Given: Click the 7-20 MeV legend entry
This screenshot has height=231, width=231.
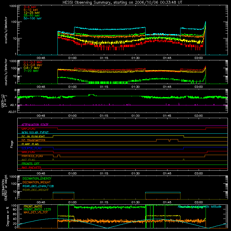Looking at the screenshot, I should 31,71.
